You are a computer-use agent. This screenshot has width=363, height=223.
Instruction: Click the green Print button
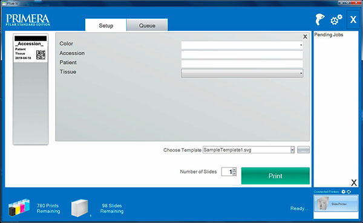tap(275, 176)
